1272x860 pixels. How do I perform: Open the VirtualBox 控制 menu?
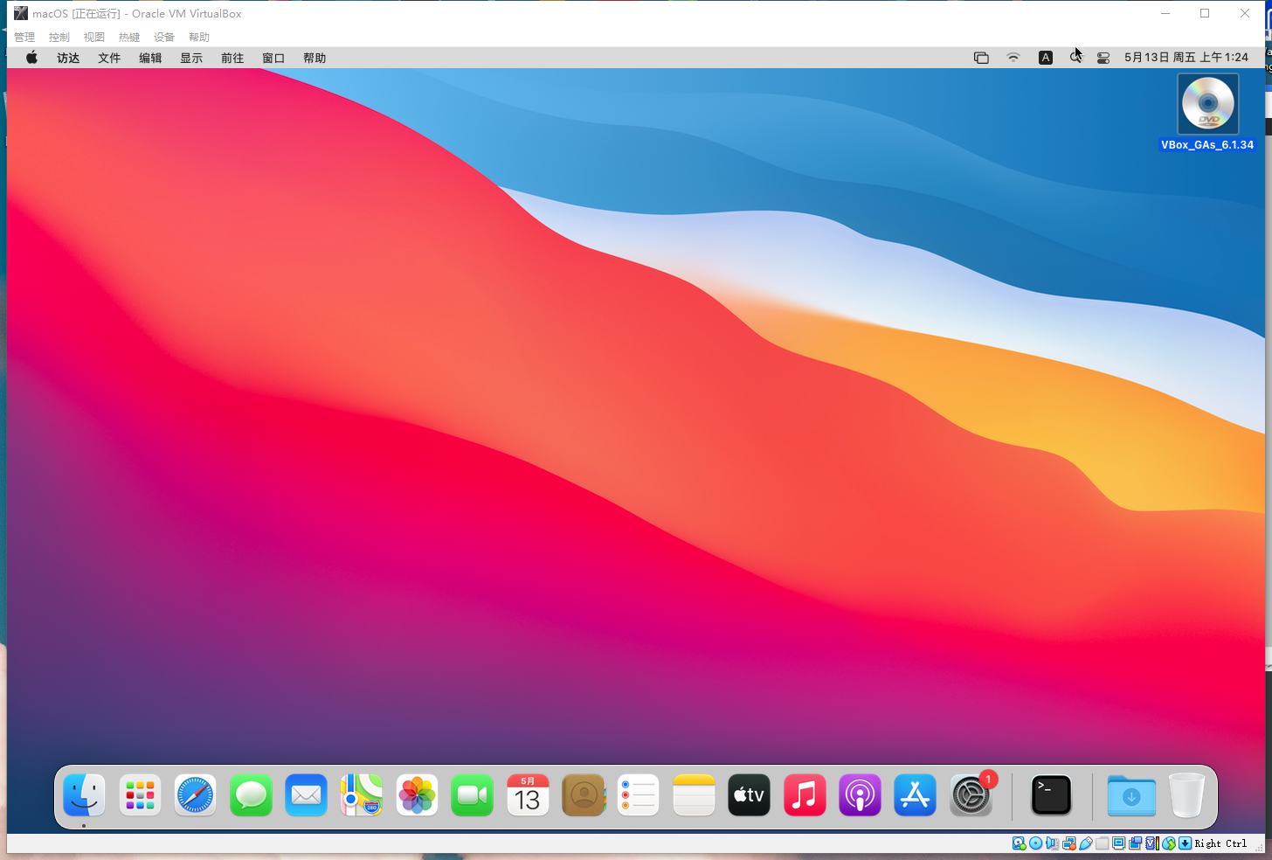59,37
